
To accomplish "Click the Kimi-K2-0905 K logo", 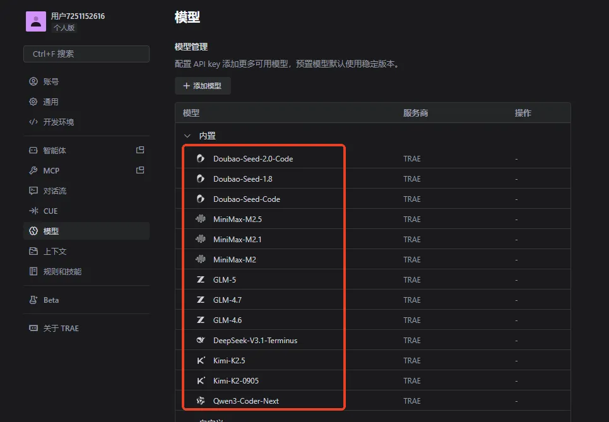I will 201,380.
